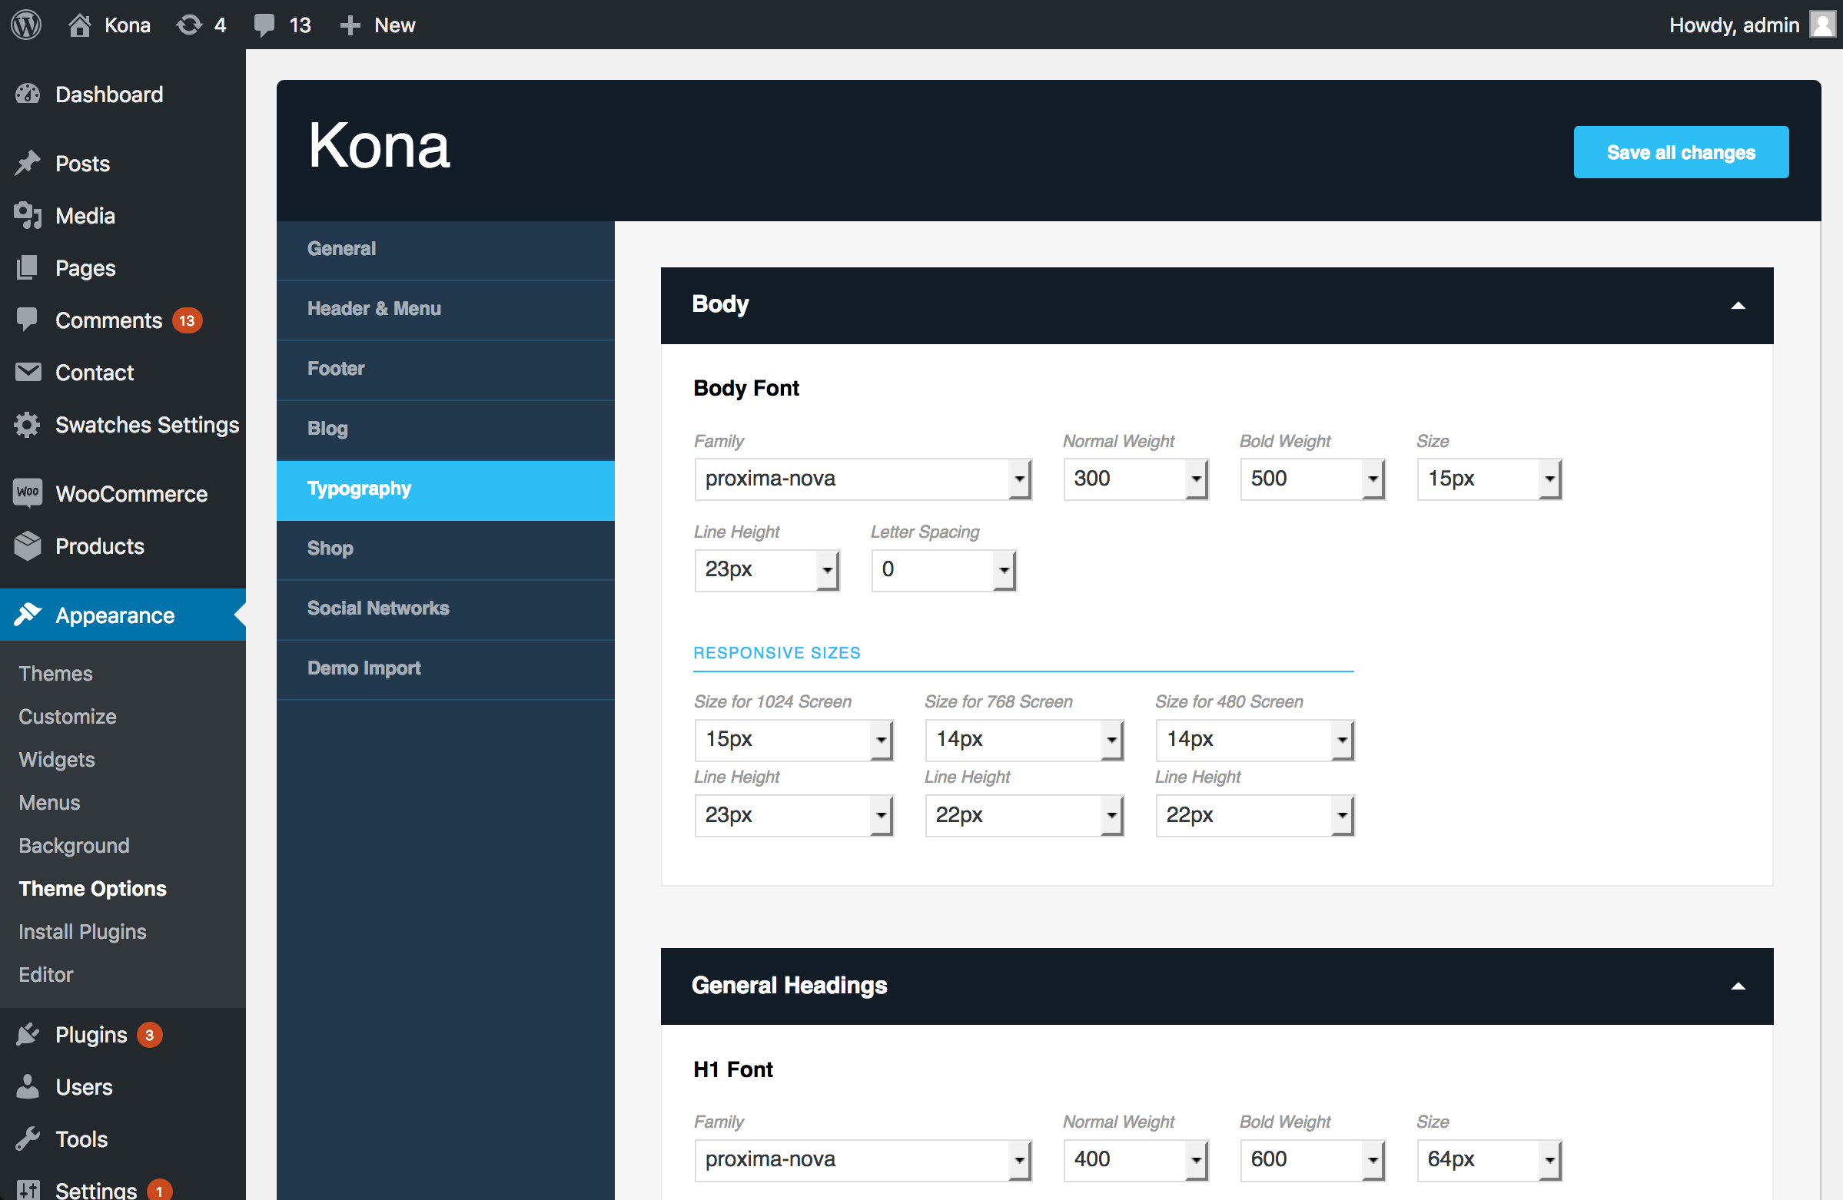Image resolution: width=1843 pixels, height=1200 pixels.
Task: Click the Dashboard gauge icon
Action: pos(28,94)
